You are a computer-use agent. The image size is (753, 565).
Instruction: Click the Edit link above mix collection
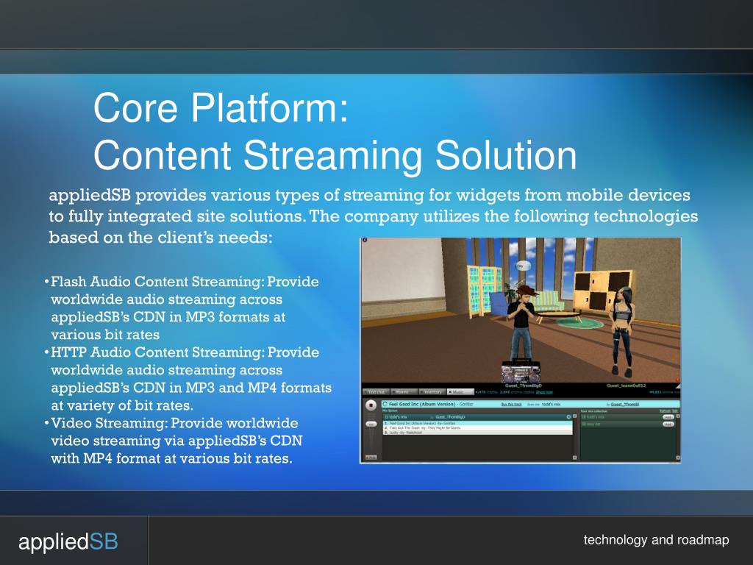(x=675, y=411)
